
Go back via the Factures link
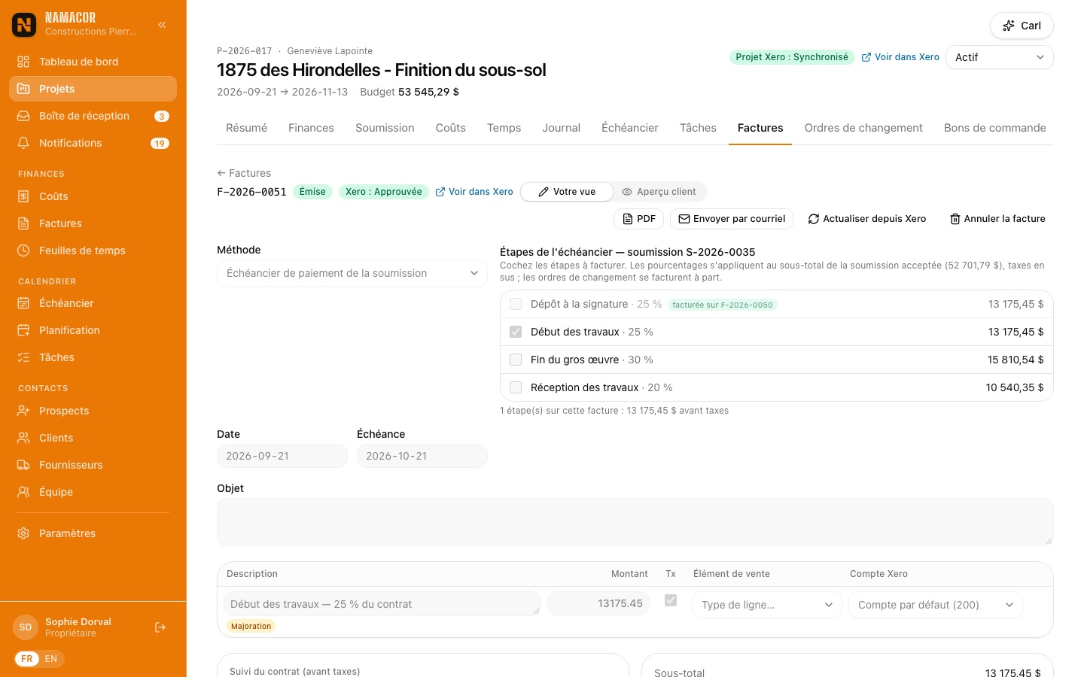point(244,173)
